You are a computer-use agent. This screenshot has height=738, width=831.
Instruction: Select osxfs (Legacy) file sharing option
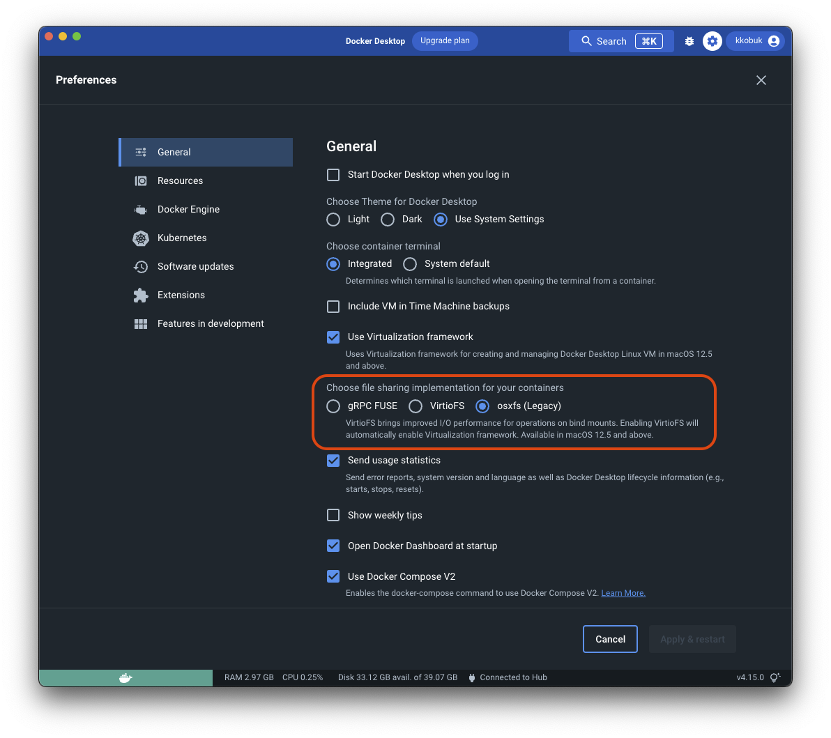[x=482, y=406]
